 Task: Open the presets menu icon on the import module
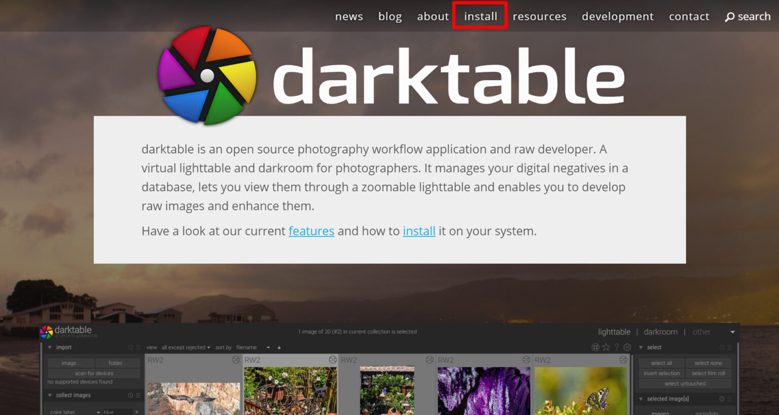click(138, 347)
